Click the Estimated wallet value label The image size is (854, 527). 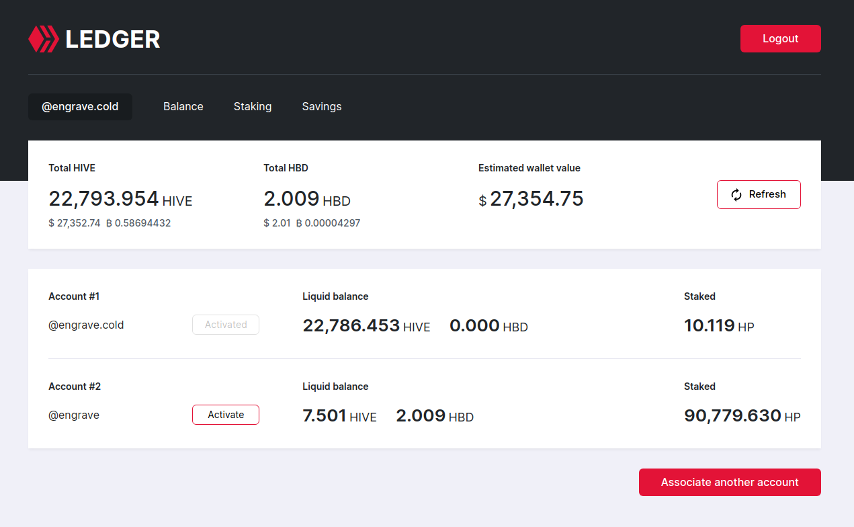[529, 168]
